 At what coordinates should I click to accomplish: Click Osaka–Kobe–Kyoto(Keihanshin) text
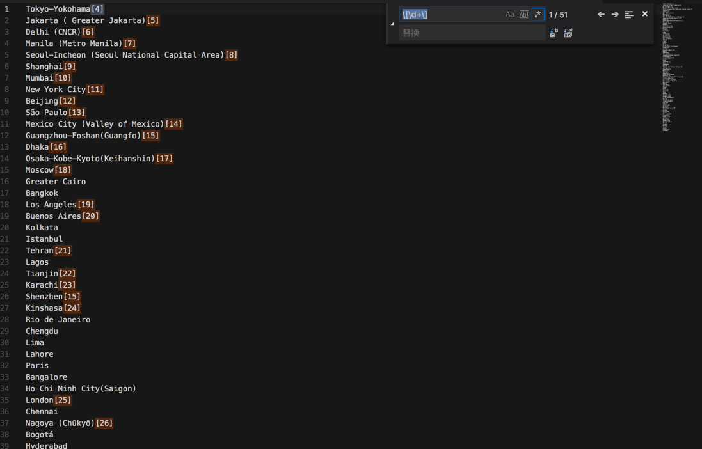(x=90, y=159)
